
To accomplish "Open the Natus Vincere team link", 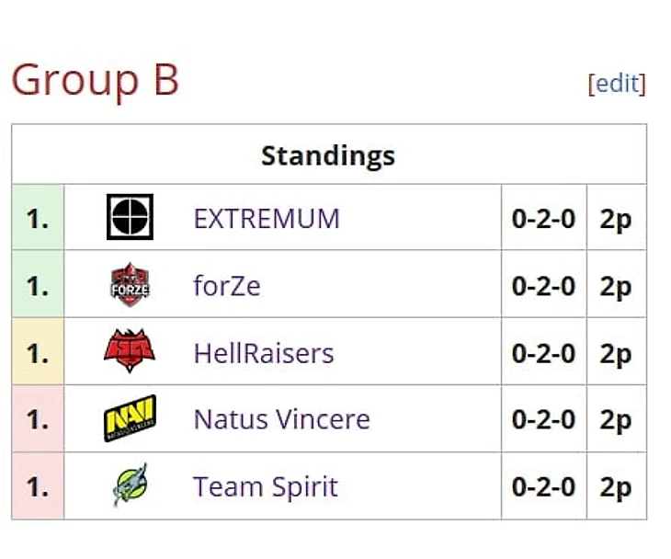I will coord(281,420).
